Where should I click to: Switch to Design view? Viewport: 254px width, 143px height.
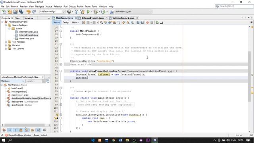[x=66, y=23]
